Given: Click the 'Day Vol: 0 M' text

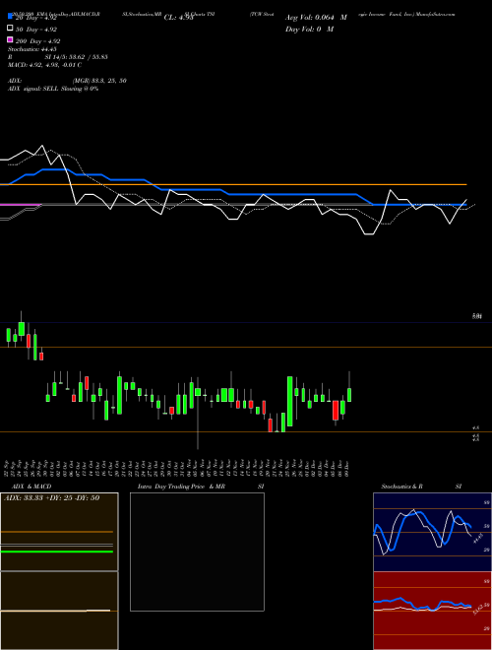Looking at the screenshot, I should pos(309,29).
